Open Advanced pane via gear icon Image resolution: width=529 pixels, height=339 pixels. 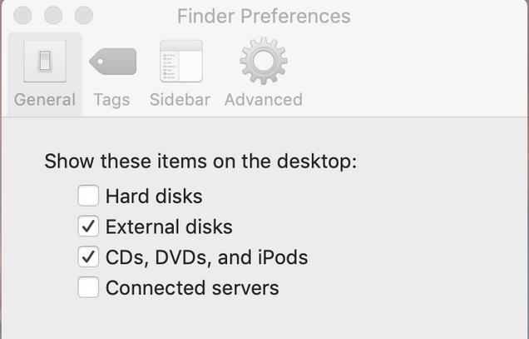(264, 61)
